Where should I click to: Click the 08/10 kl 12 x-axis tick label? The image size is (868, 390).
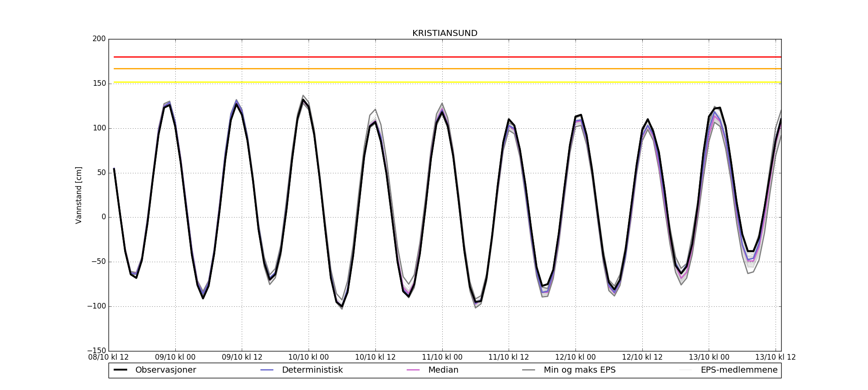click(108, 357)
